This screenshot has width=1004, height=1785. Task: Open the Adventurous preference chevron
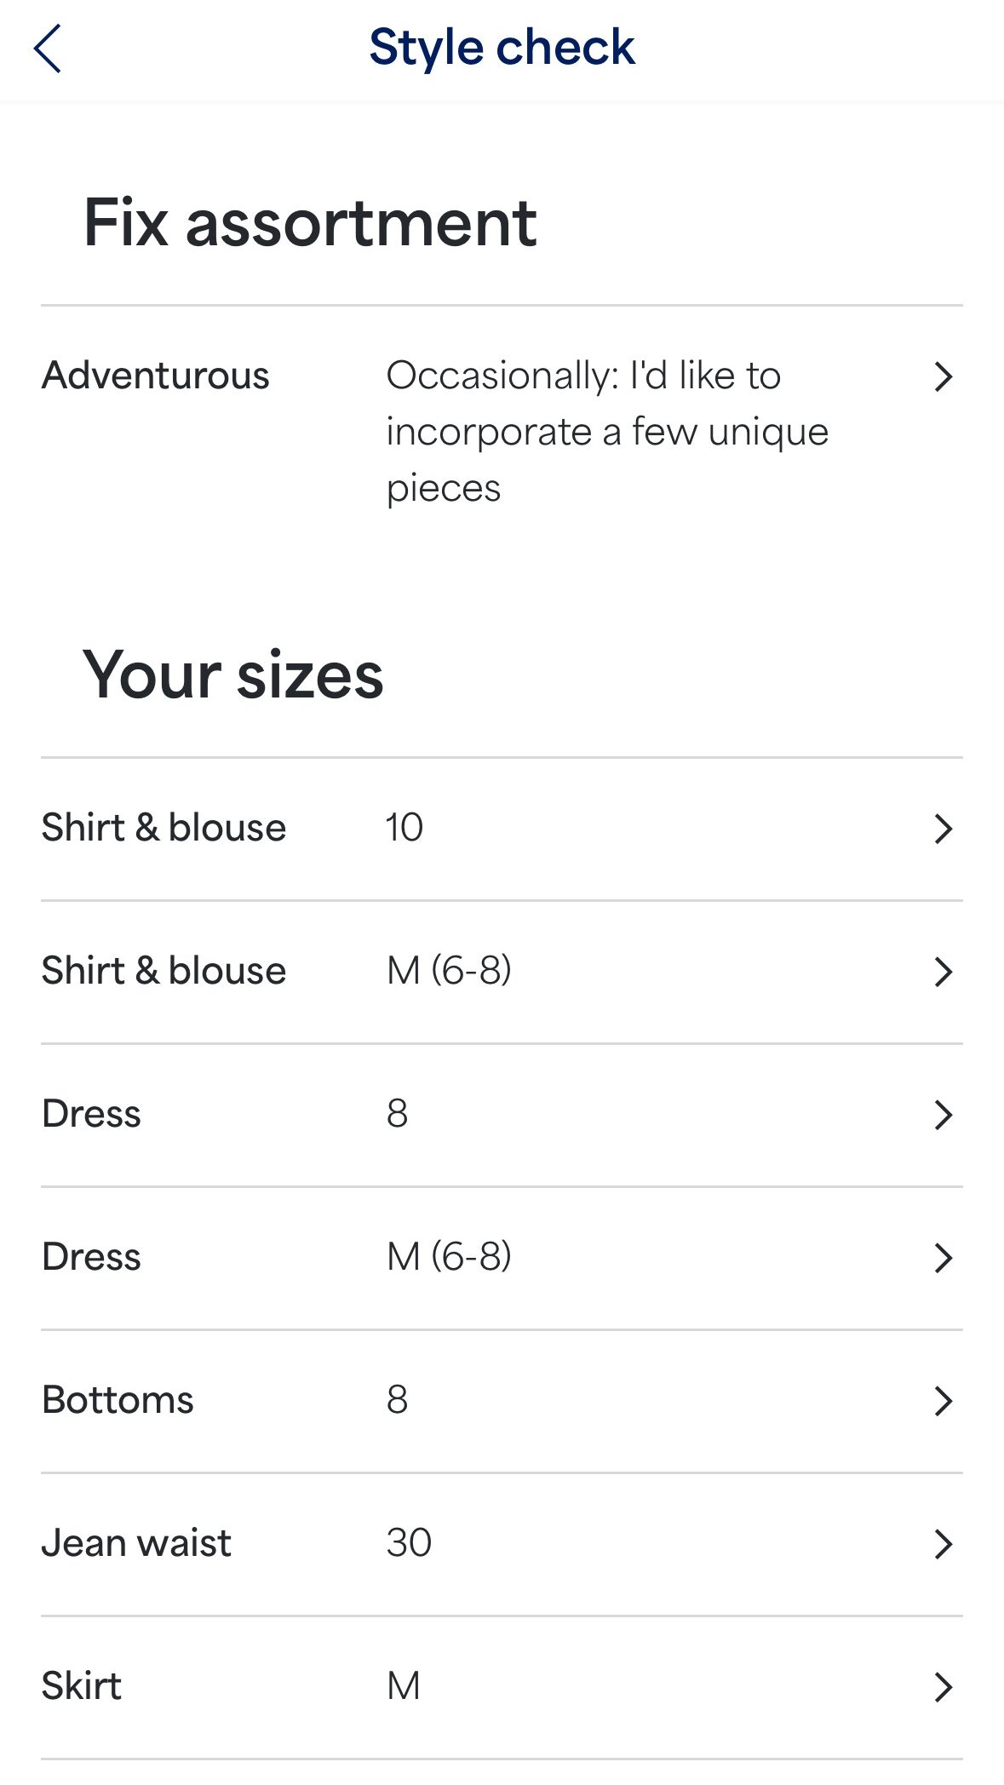click(942, 376)
